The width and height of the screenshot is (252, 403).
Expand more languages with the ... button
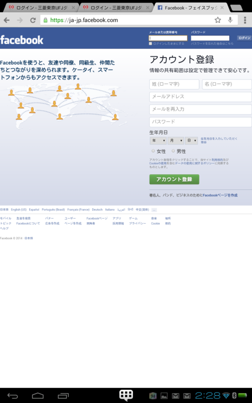coord(154,210)
